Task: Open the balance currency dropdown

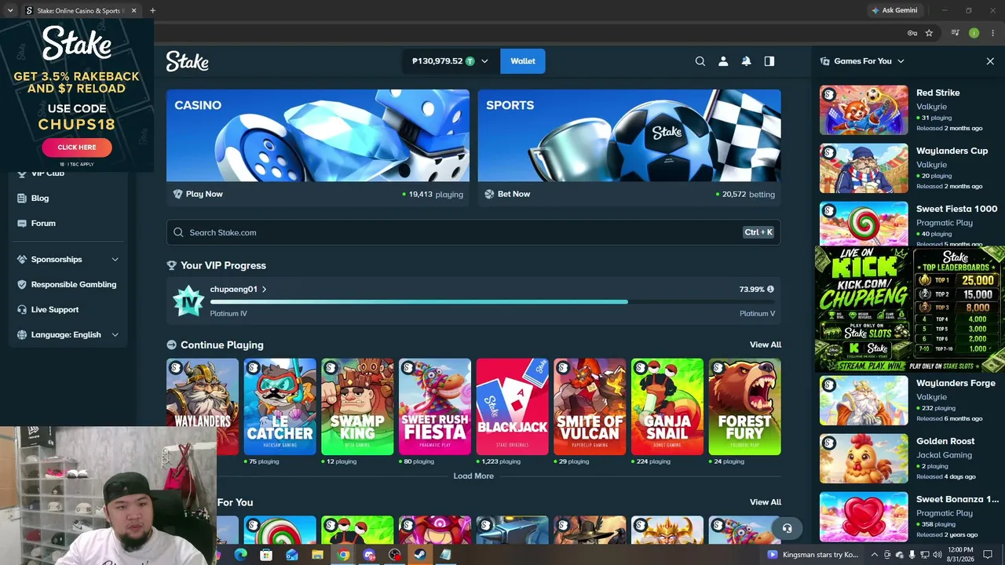Action: (x=484, y=61)
